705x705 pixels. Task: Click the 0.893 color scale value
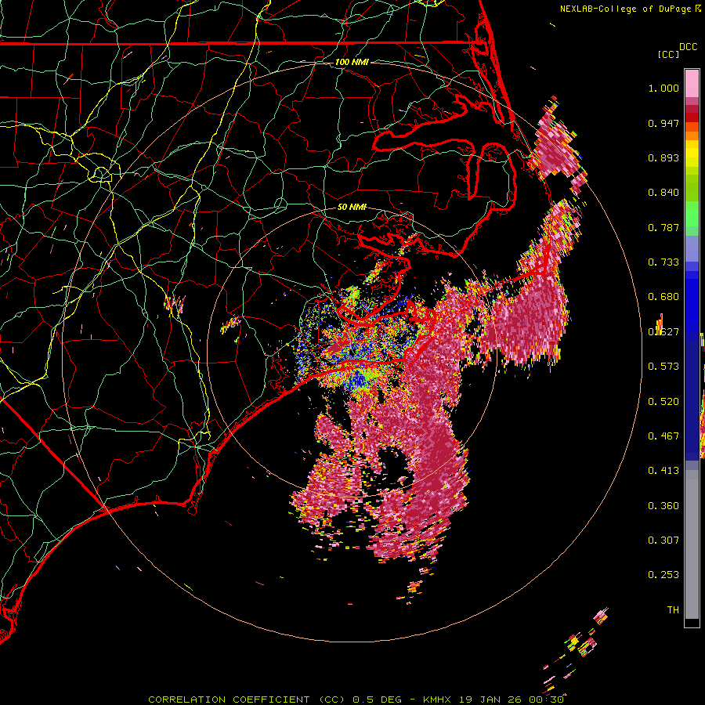click(663, 157)
